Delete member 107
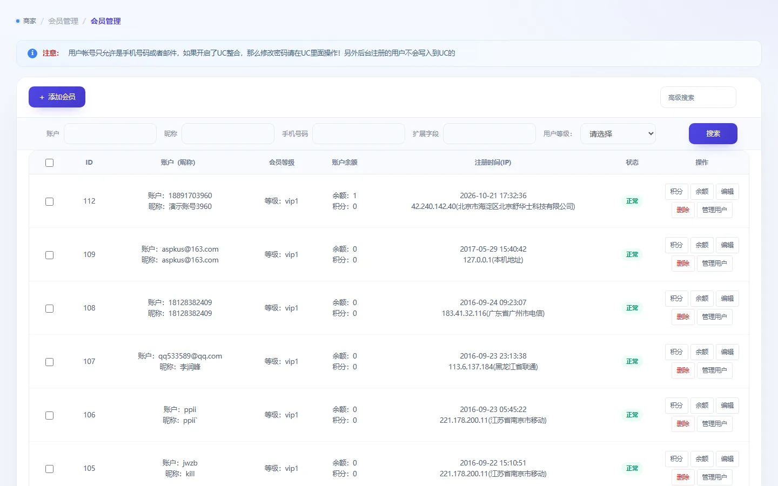 [x=683, y=370]
